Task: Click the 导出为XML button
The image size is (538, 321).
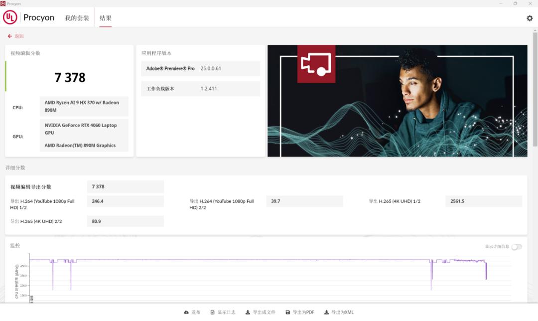Action: pos(339,312)
